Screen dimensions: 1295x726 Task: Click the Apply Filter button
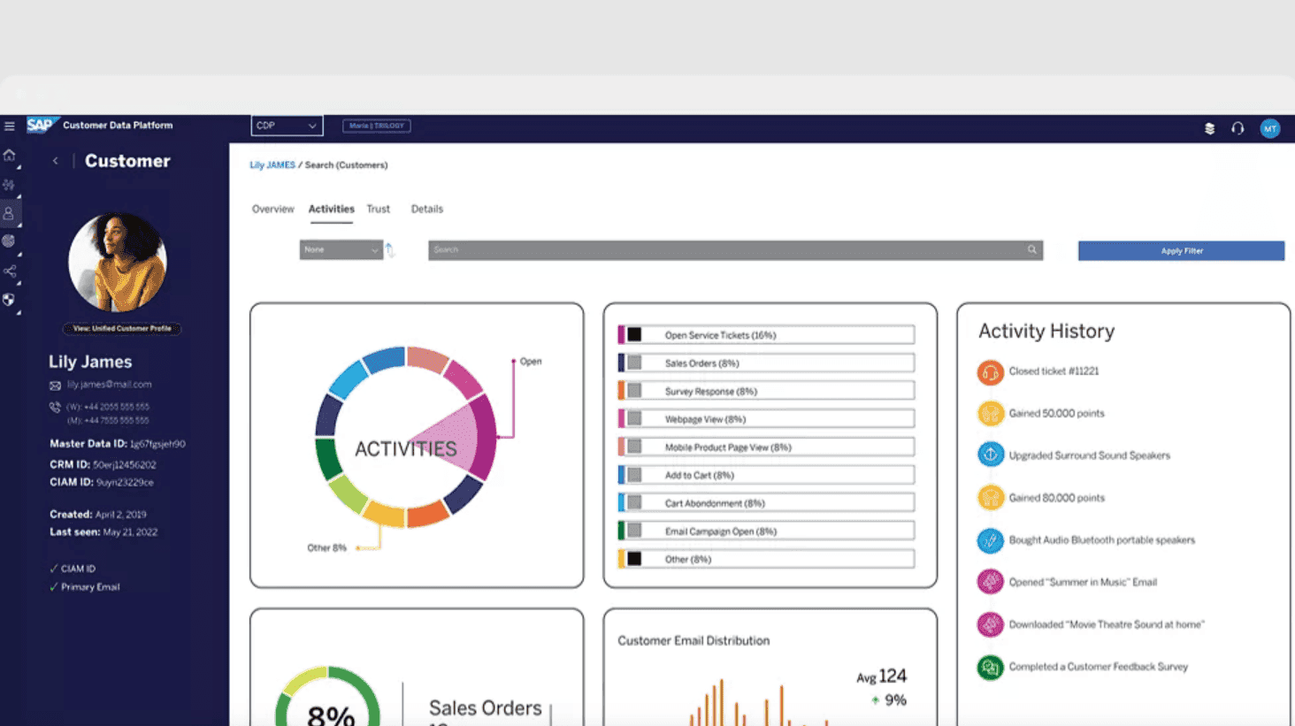click(x=1181, y=250)
